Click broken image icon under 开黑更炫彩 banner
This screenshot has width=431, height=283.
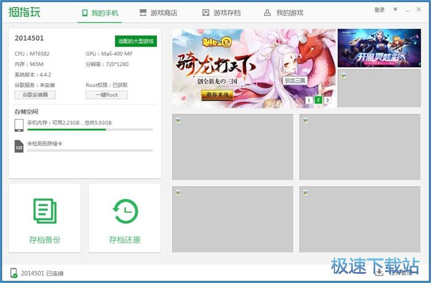pos(343,75)
